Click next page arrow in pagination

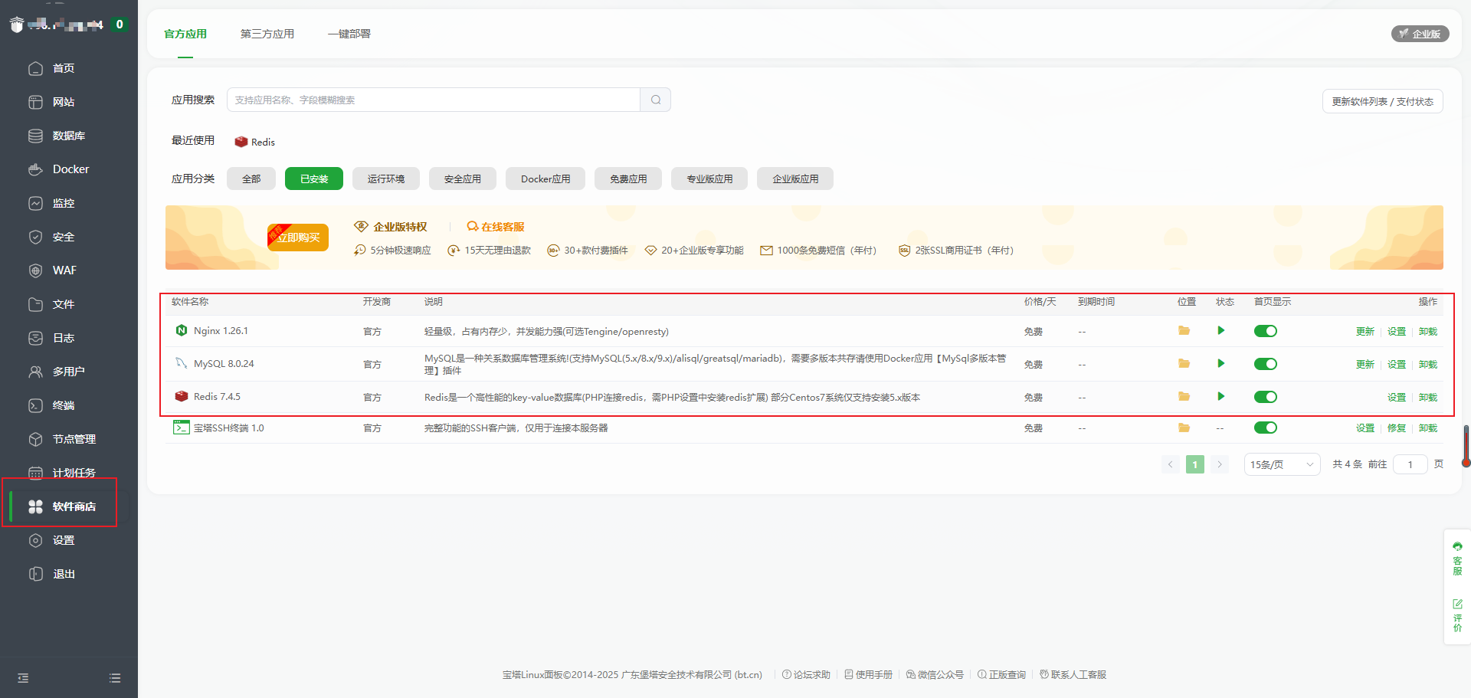pyautogui.click(x=1220, y=464)
